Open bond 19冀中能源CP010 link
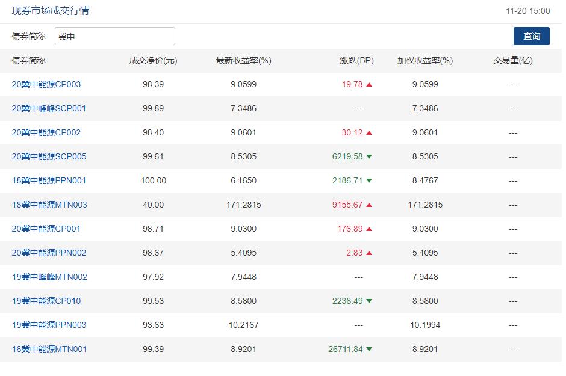Screen dimensions: 566x376 point(46,301)
